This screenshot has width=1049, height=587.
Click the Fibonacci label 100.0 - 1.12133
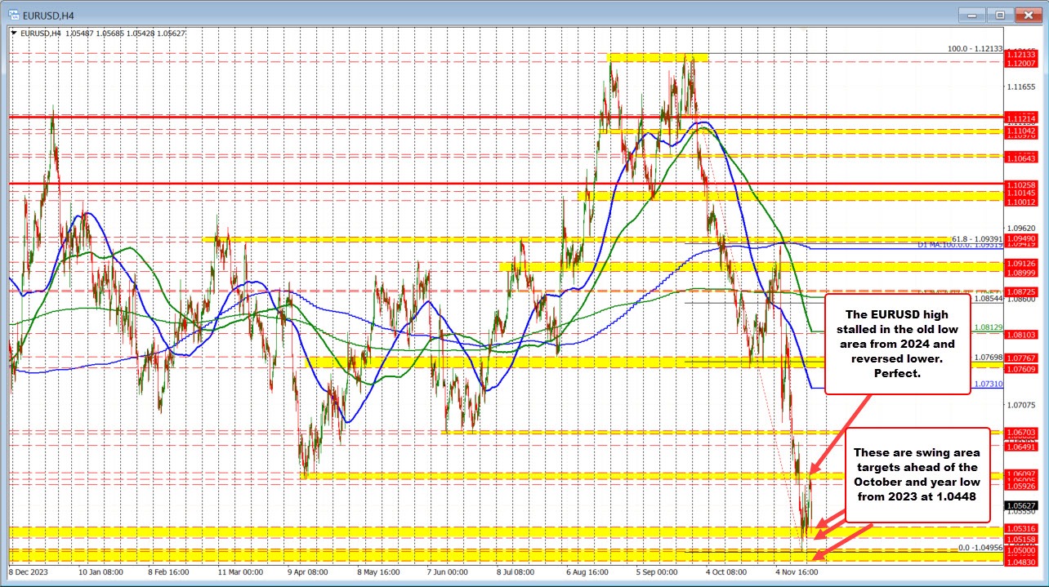pyautogui.click(x=975, y=50)
